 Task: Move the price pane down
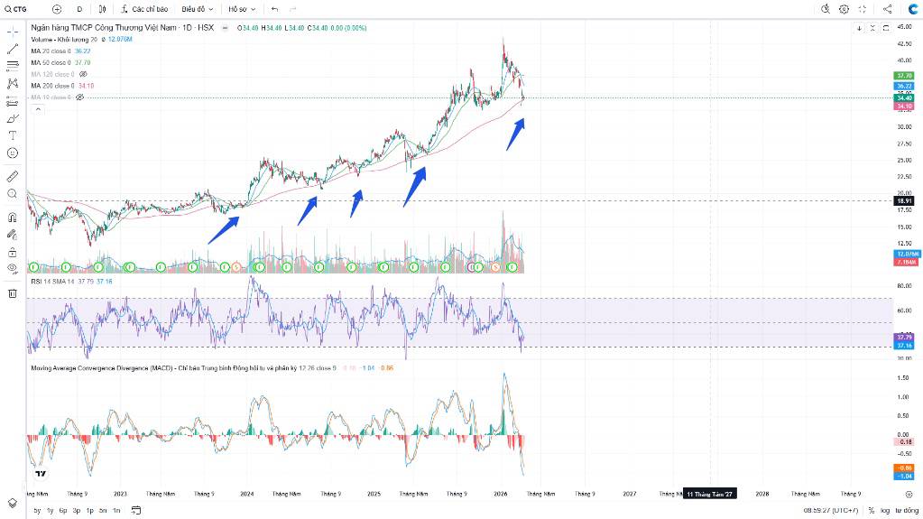(x=859, y=28)
